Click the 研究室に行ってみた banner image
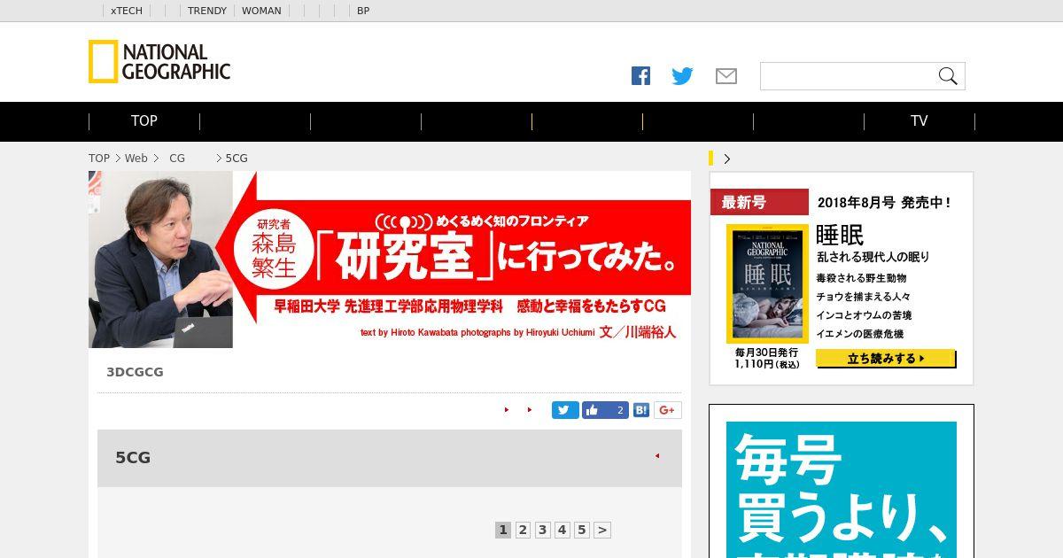 390,260
